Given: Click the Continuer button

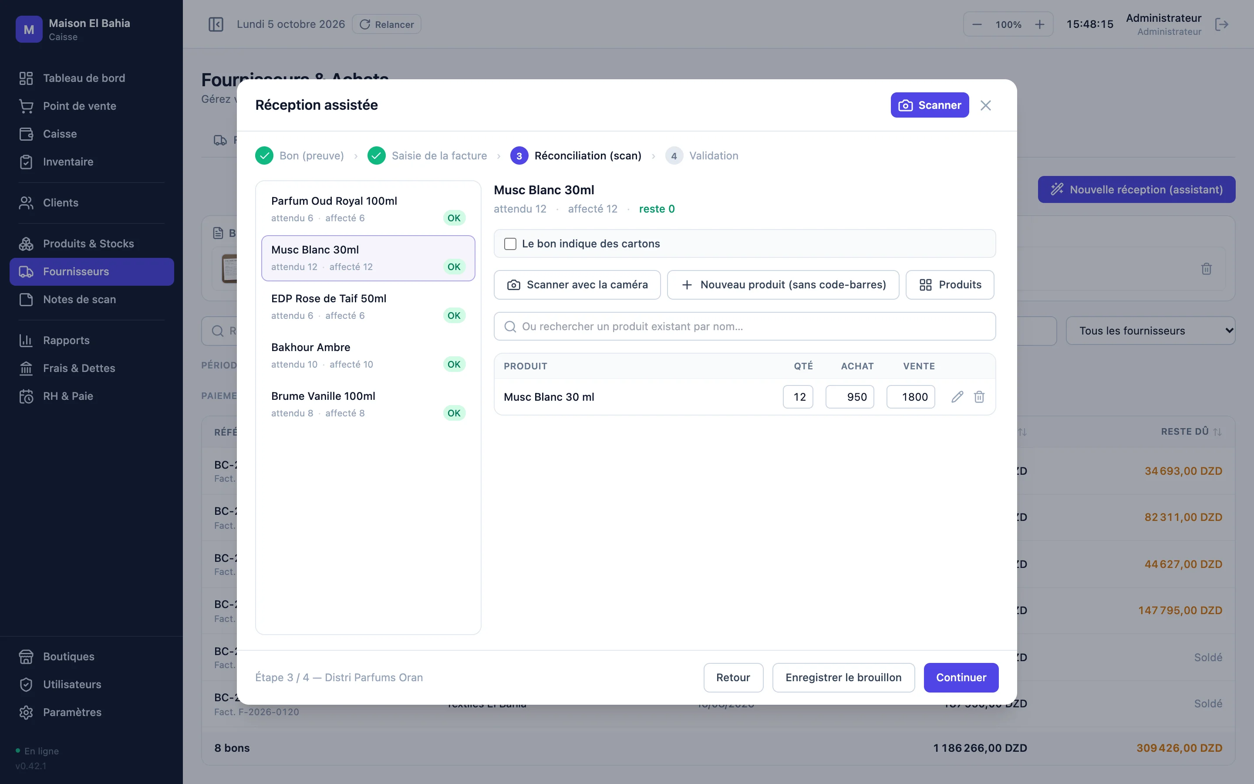Looking at the screenshot, I should point(961,677).
